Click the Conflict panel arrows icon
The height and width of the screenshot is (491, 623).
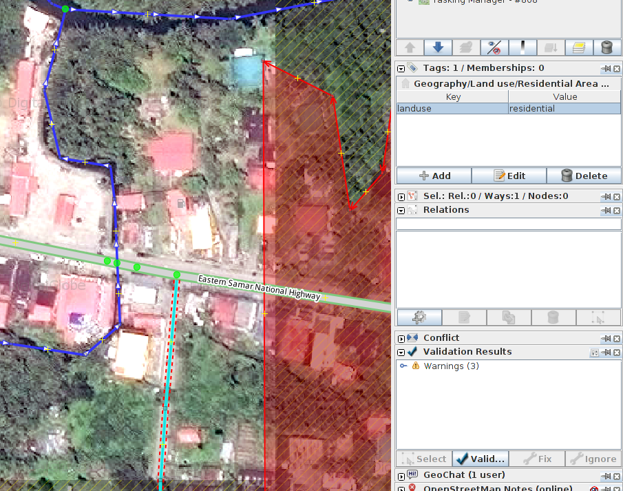[412, 337]
